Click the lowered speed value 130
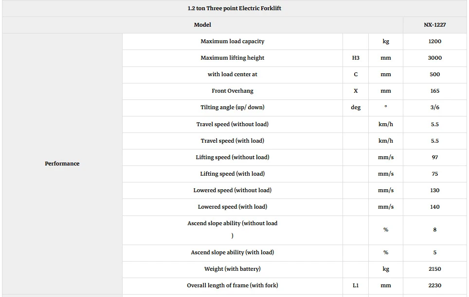 point(434,190)
